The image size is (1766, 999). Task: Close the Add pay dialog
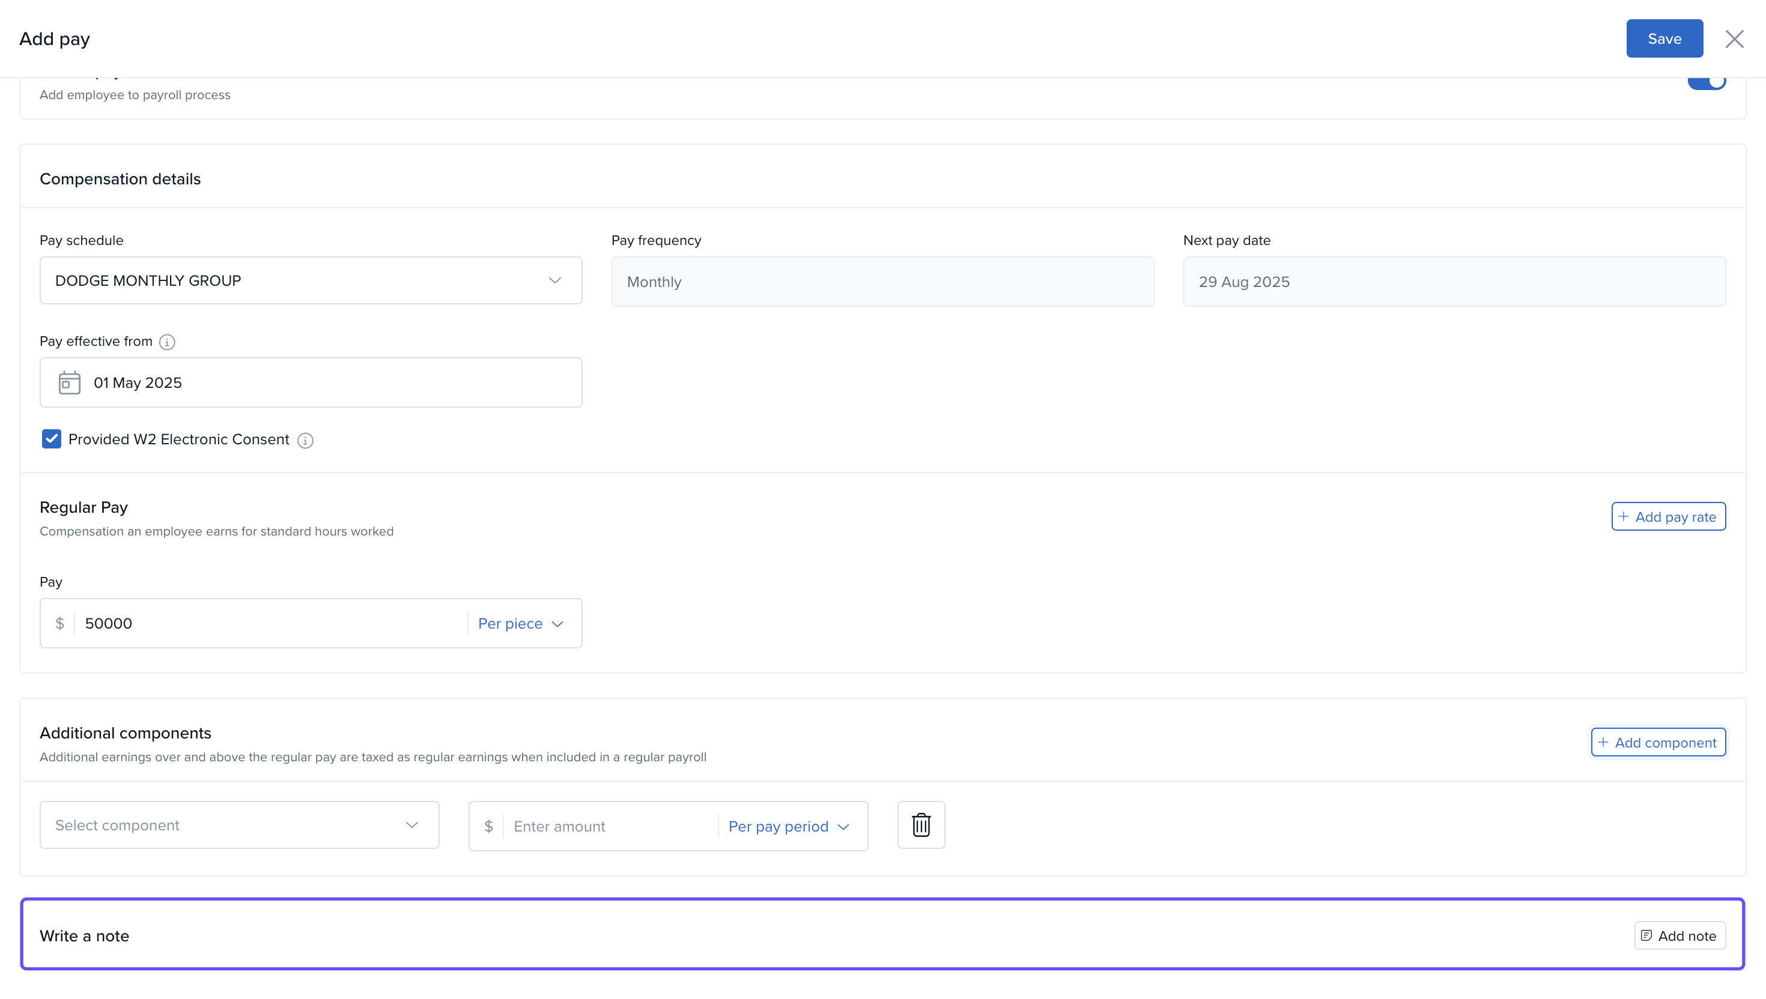click(x=1734, y=39)
